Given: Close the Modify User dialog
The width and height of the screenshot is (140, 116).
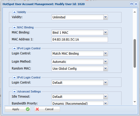Looking at the screenshot, I should 136,4.
